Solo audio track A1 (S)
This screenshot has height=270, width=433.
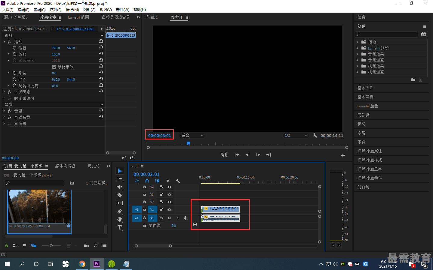coord(177,218)
